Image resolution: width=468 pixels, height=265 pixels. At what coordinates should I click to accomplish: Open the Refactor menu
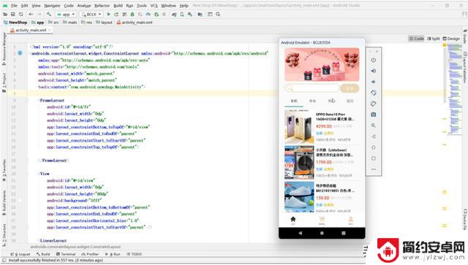coord(102,6)
